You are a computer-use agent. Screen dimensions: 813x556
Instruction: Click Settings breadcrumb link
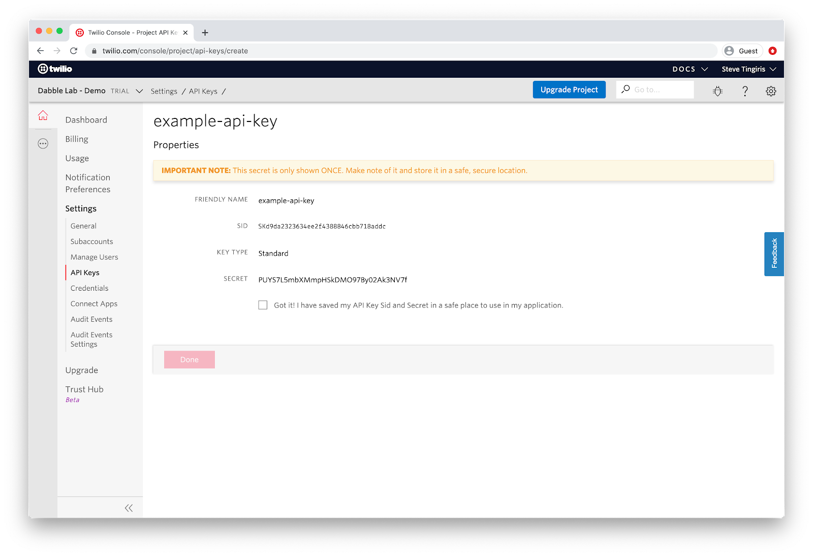pyautogui.click(x=164, y=91)
